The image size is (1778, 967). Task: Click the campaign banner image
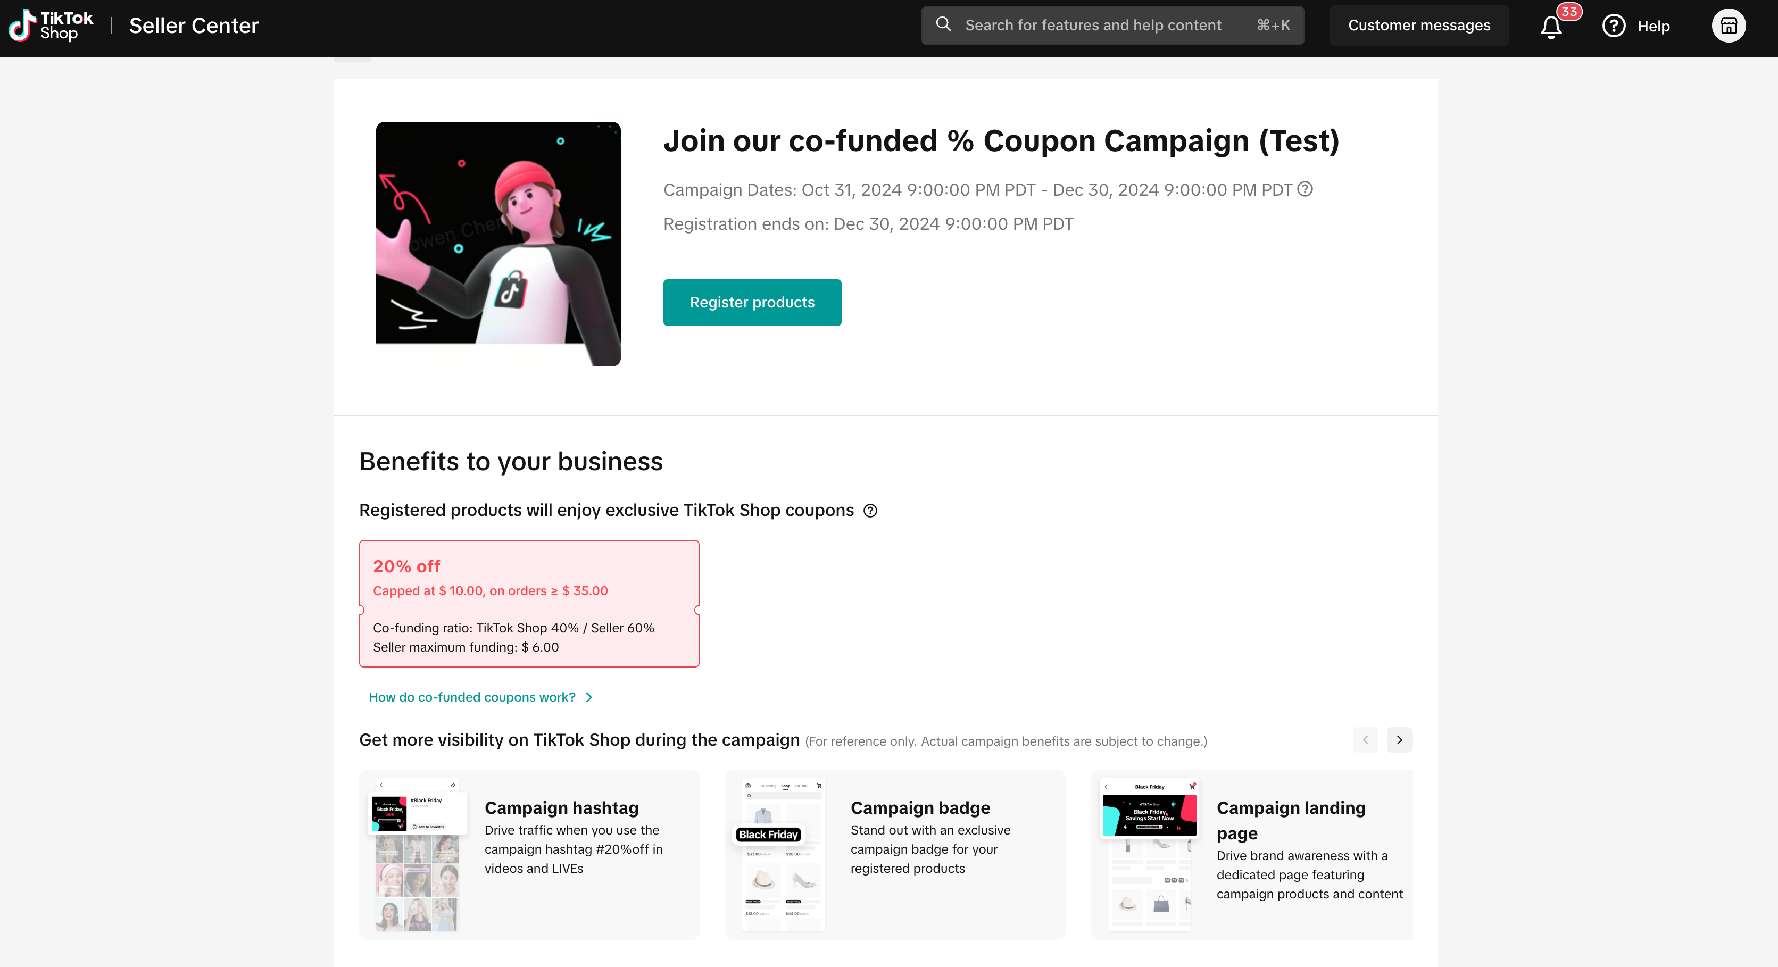coord(497,244)
